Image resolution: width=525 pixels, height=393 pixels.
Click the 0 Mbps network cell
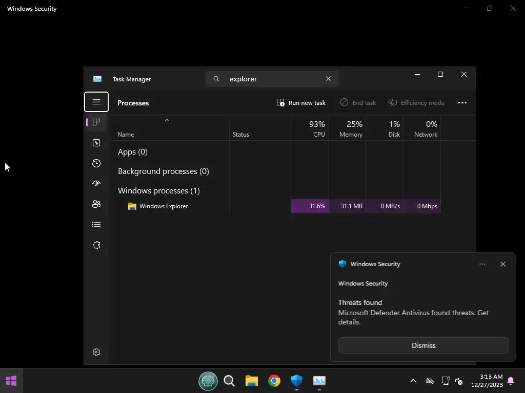coord(422,206)
